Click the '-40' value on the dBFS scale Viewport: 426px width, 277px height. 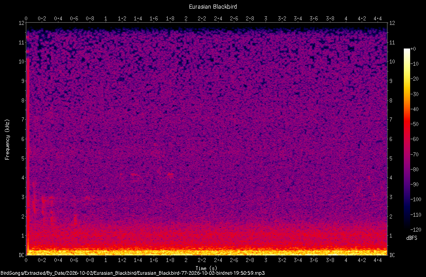(415, 109)
